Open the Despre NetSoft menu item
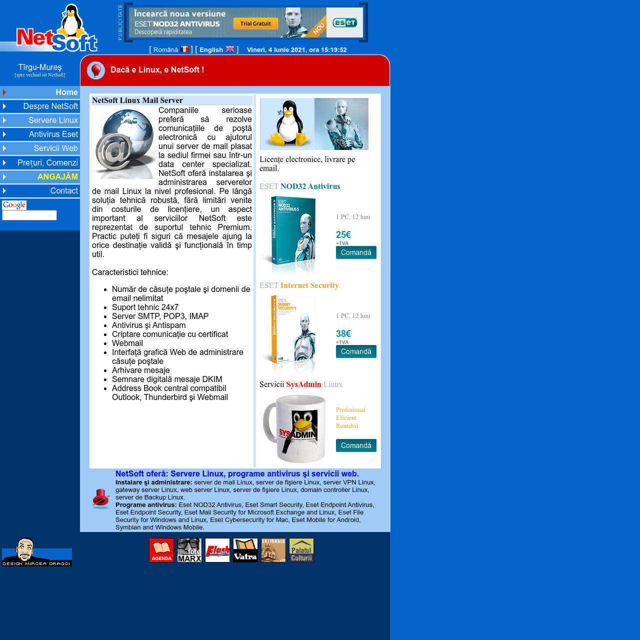Screen dimensions: 640x640 coord(50,106)
